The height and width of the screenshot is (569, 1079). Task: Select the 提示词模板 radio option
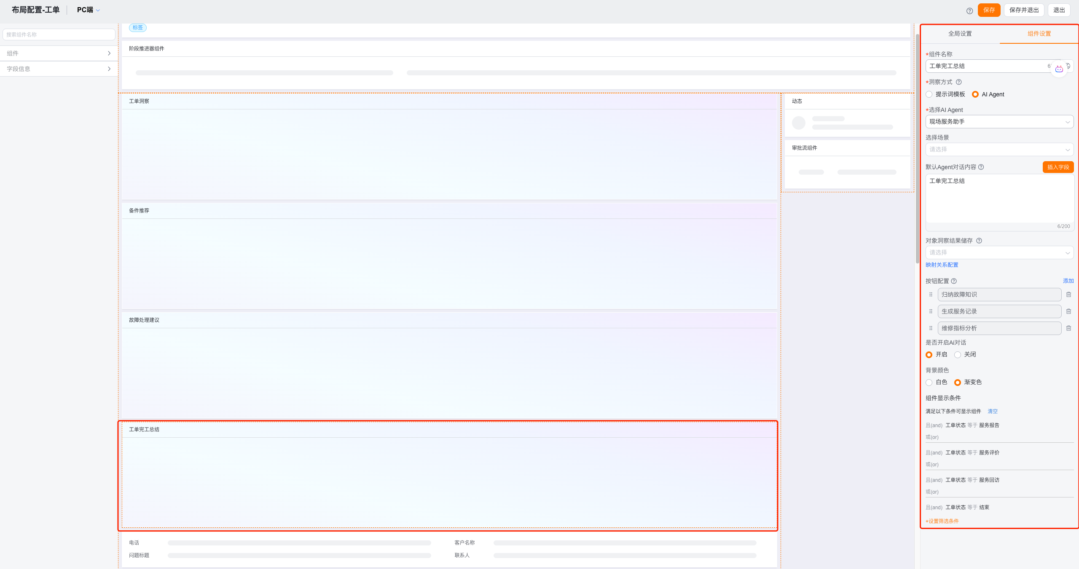click(929, 94)
